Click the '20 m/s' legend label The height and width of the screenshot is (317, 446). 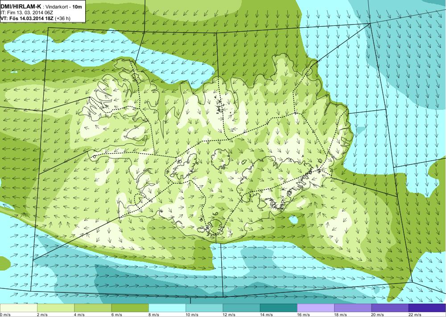pos(378,315)
